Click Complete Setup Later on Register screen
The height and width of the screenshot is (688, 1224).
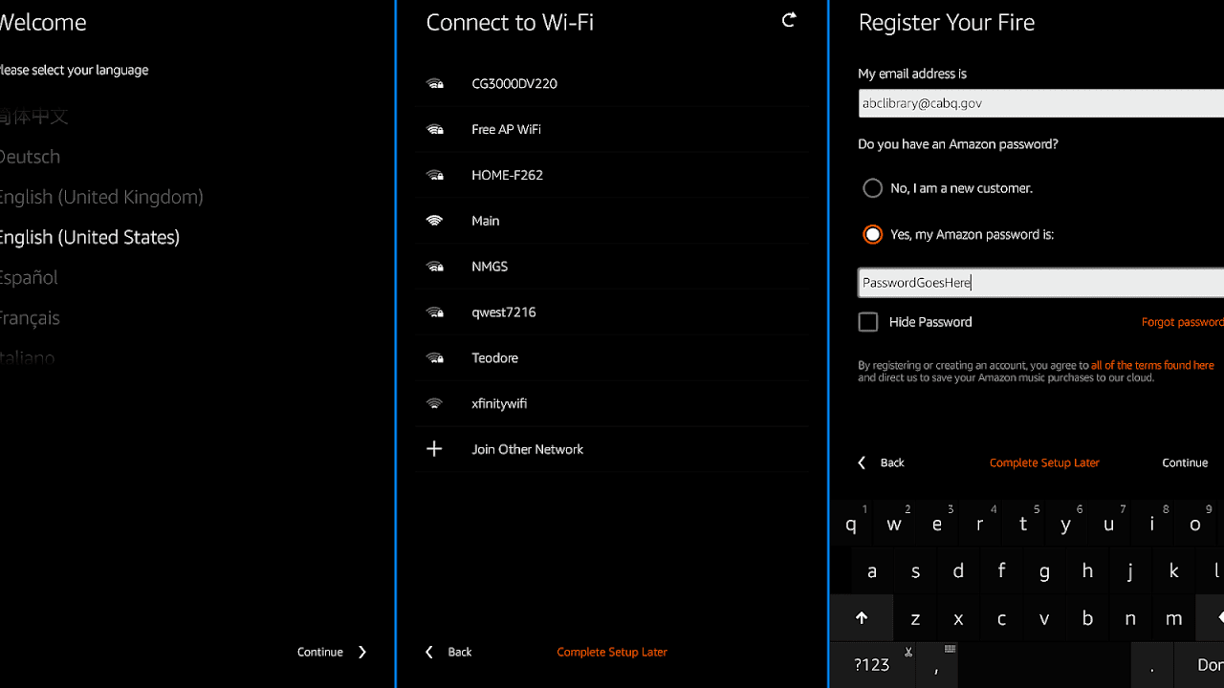1044,462
